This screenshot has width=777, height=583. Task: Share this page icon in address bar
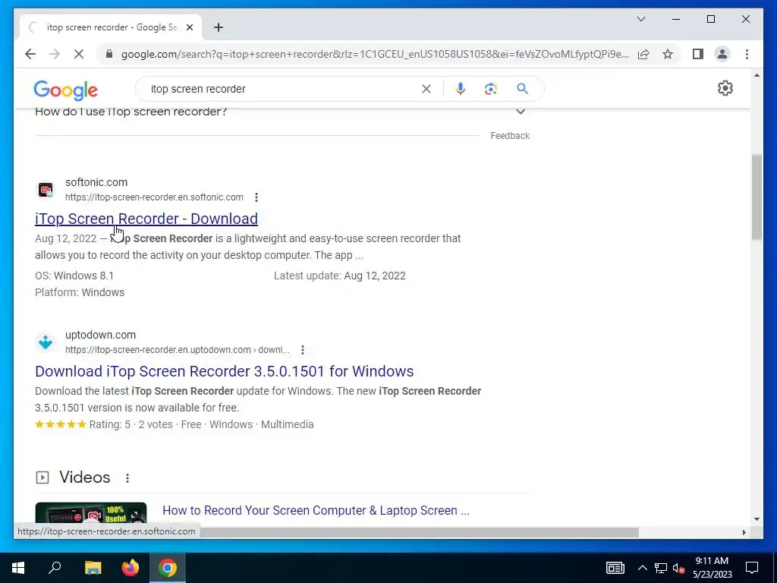tap(643, 54)
